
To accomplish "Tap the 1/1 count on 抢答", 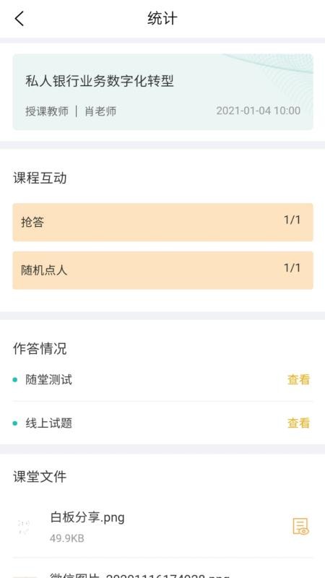I will (x=292, y=220).
